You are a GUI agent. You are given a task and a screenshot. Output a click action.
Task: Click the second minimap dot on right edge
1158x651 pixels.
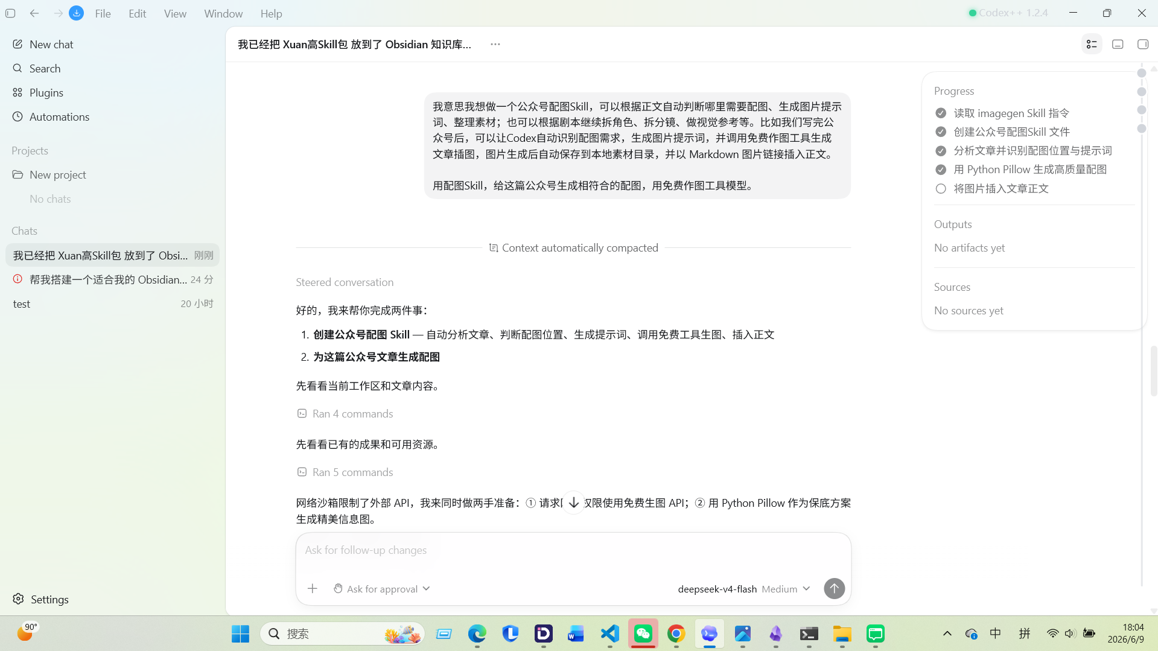tap(1141, 92)
